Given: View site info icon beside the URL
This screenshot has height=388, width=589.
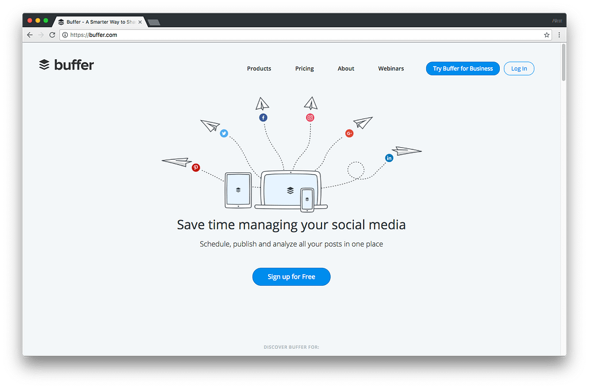Looking at the screenshot, I should (65, 35).
